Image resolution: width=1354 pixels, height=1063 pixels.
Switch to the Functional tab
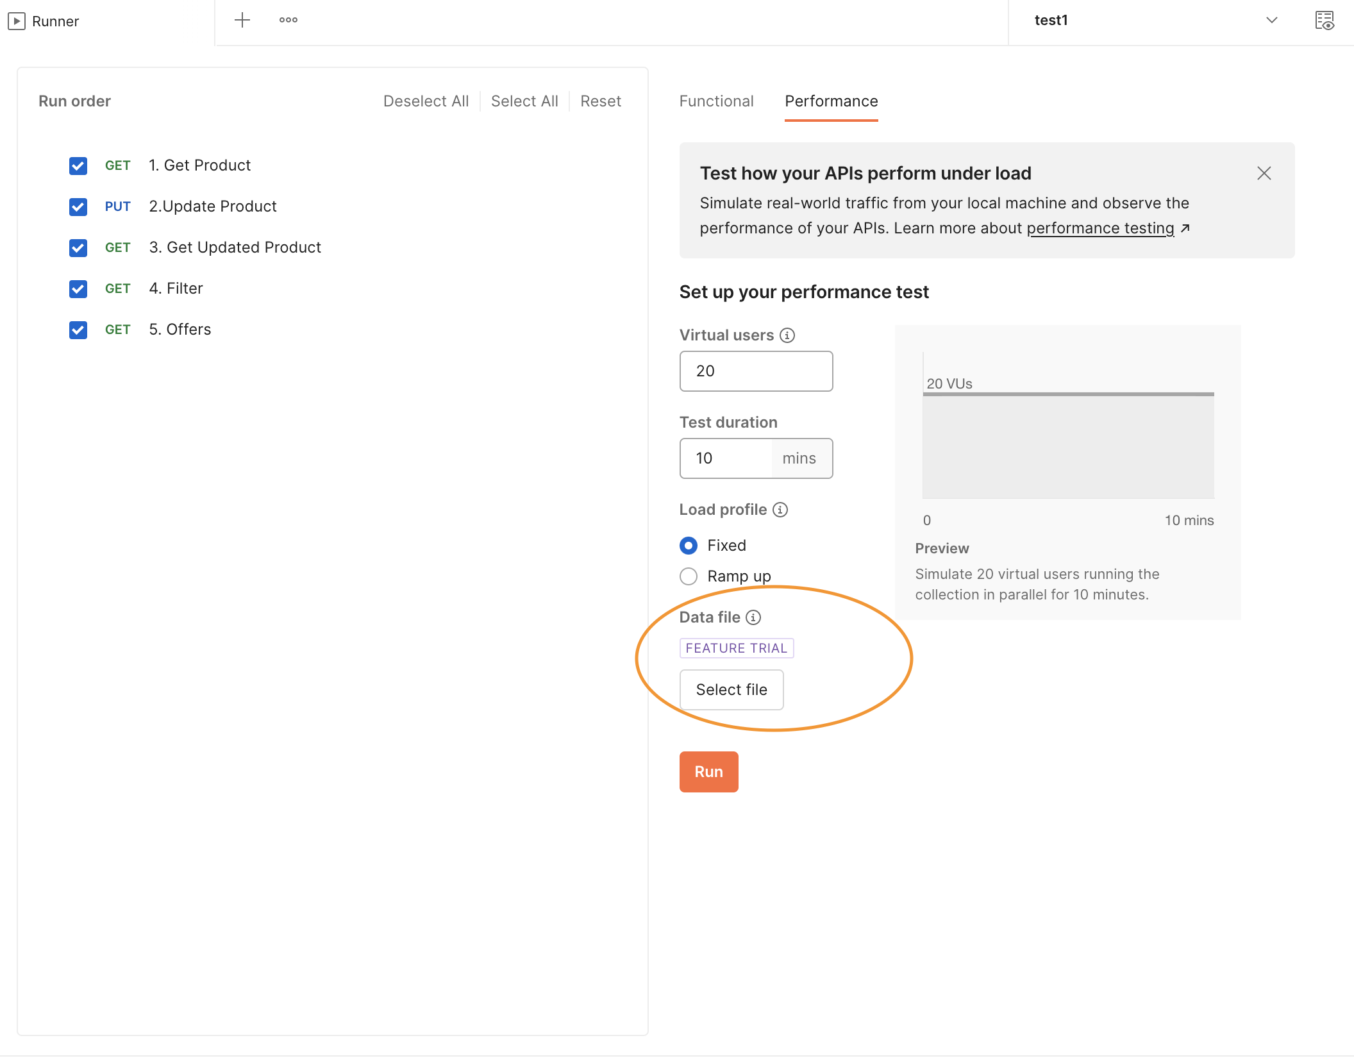[x=716, y=101]
